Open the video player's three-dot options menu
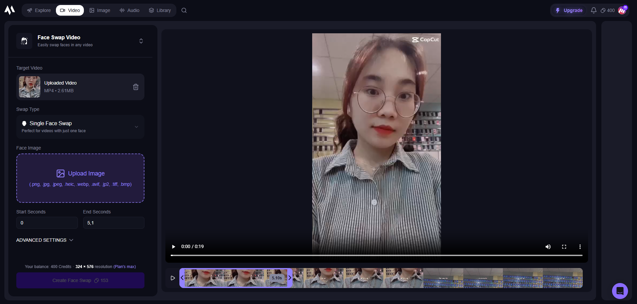The width and height of the screenshot is (637, 304). coord(580,247)
